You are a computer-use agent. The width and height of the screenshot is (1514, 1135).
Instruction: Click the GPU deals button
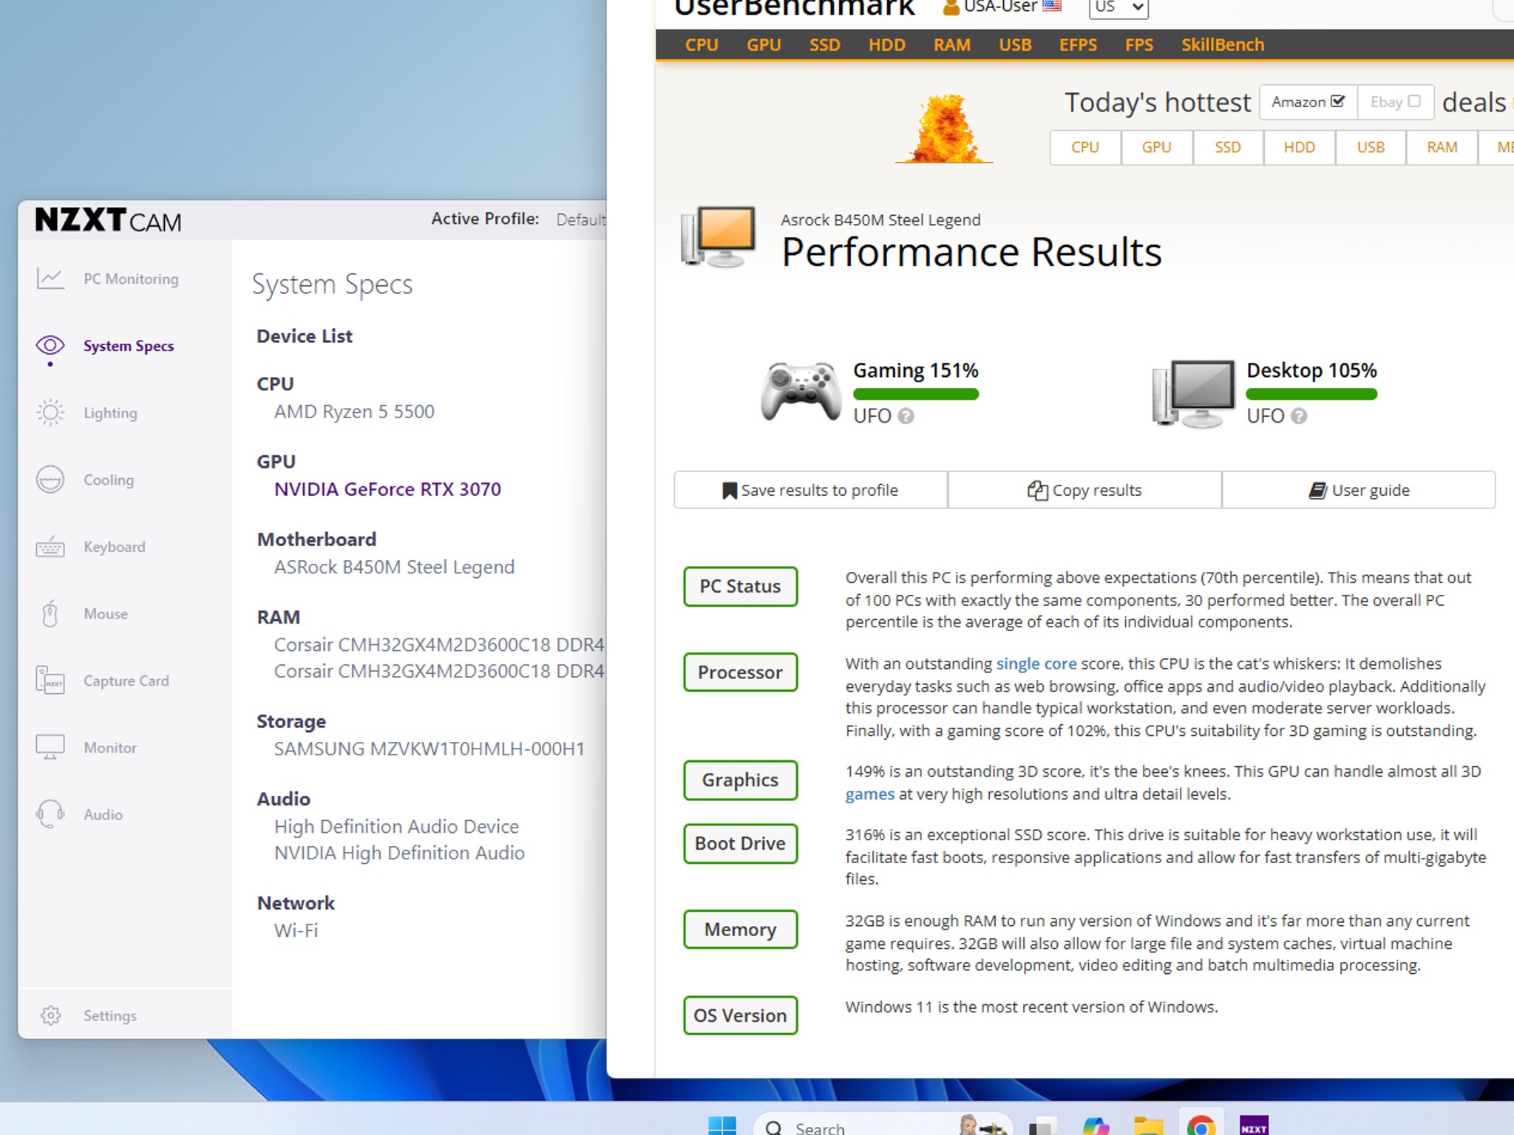tap(1156, 147)
